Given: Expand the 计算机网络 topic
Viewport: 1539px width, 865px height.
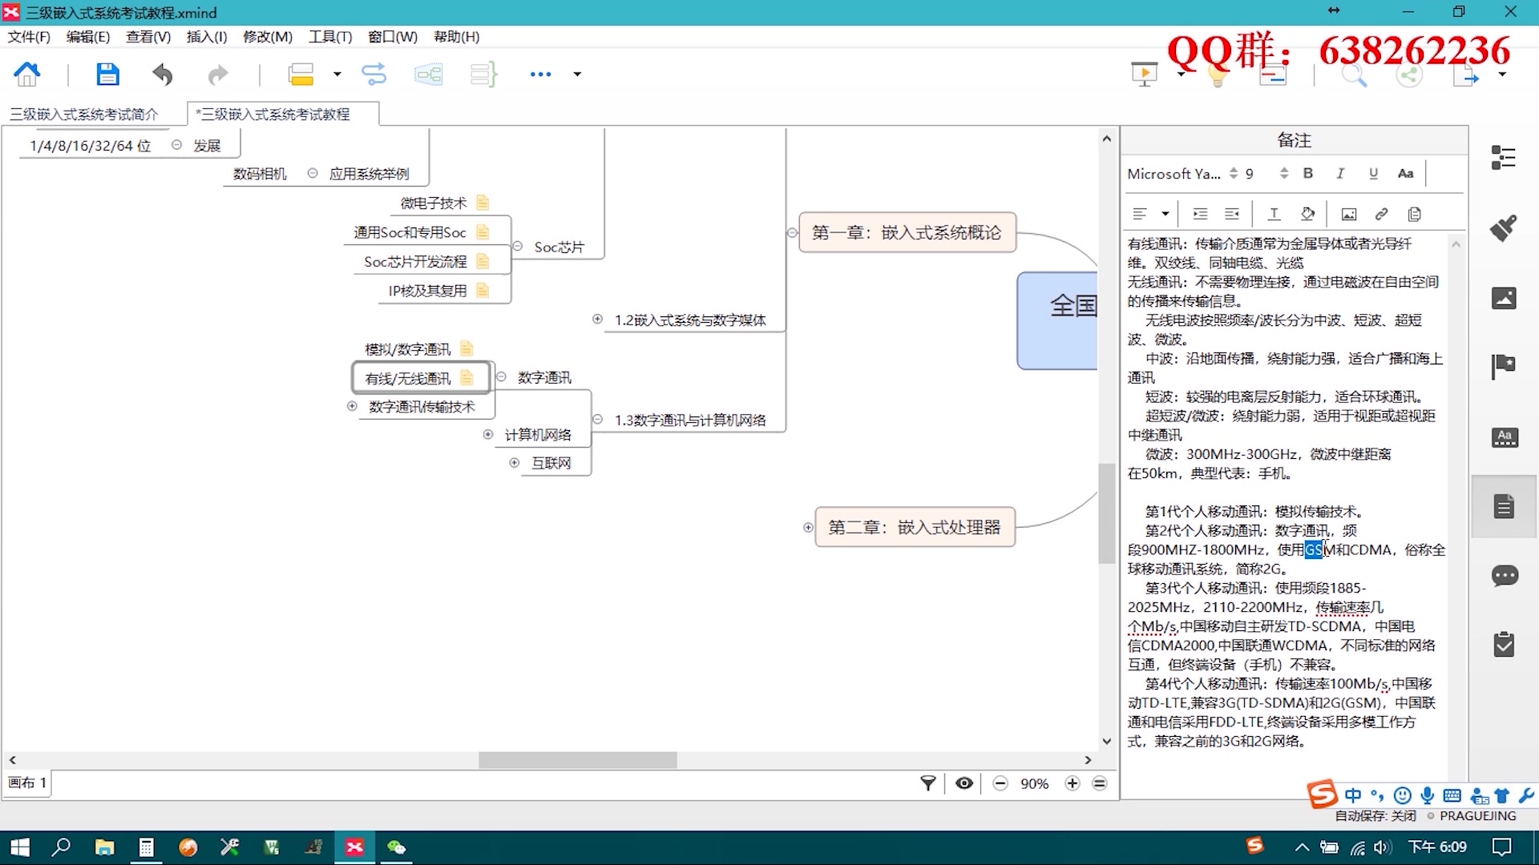Looking at the screenshot, I should pyautogui.click(x=487, y=434).
